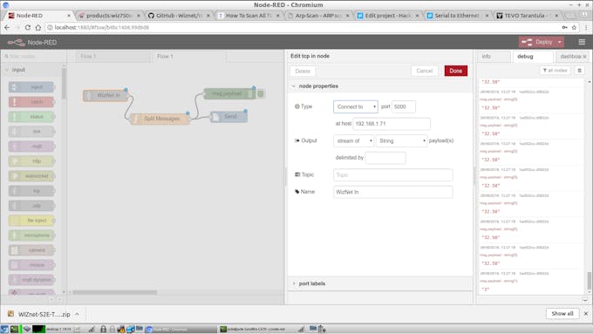
Task: Click the lock icon in the taskbar
Action: coord(103,329)
